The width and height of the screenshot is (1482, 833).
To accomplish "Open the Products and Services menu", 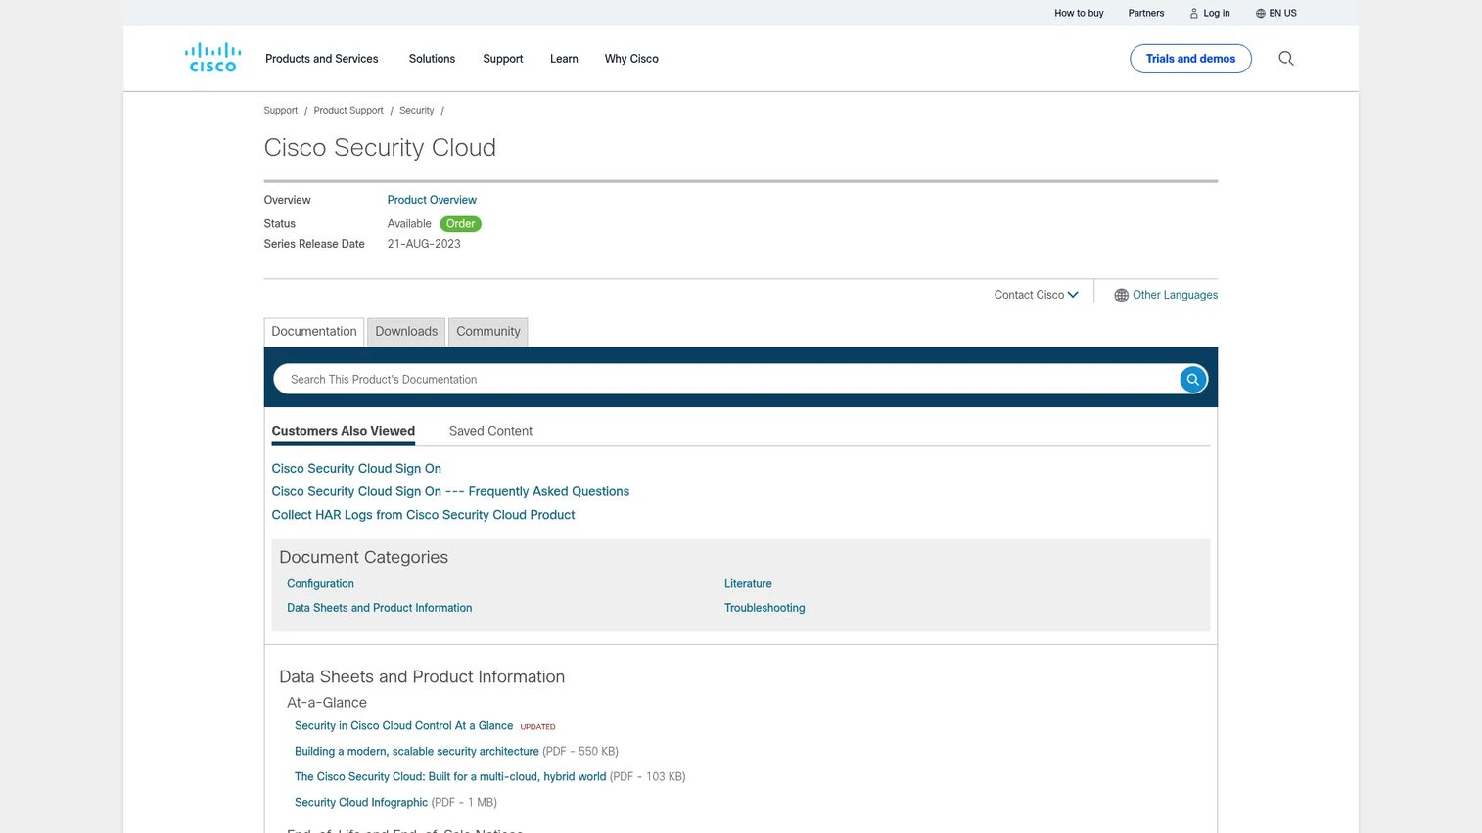I will [x=322, y=59].
